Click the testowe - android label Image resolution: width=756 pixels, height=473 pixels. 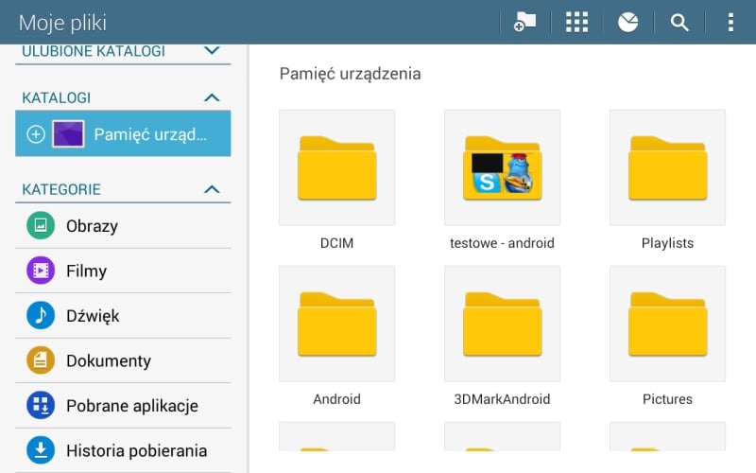click(503, 243)
